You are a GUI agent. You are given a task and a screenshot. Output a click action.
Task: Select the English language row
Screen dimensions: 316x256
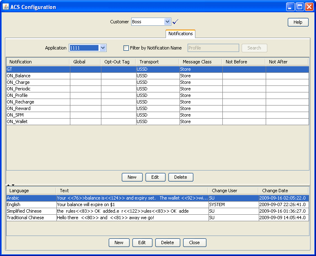[x=31, y=204]
